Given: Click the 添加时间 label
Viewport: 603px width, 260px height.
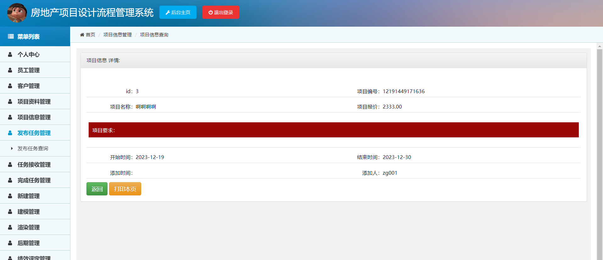Looking at the screenshot, I should click(x=121, y=173).
